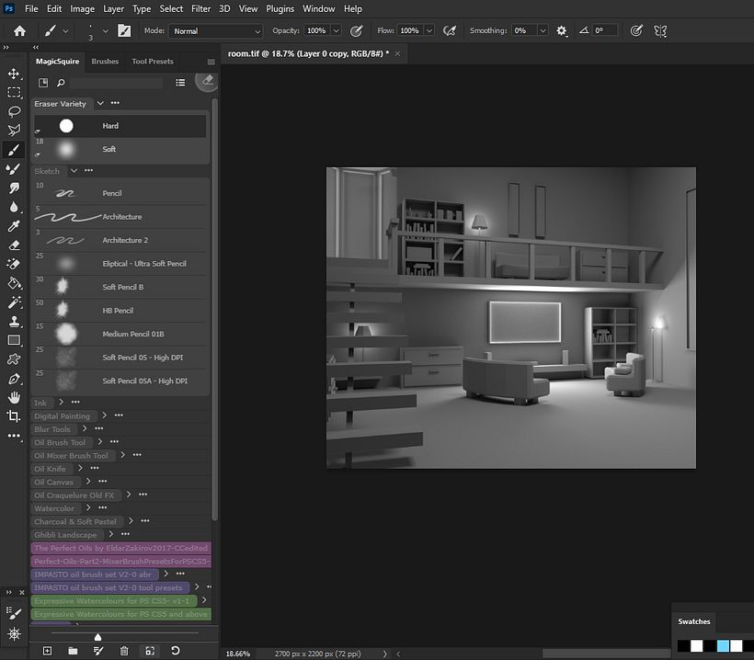754x660 pixels.
Task: Choose the HB Pencil brush
Action: (x=120, y=311)
